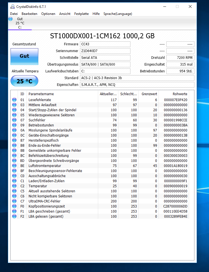Open the Festplatte menu

point(81,14)
